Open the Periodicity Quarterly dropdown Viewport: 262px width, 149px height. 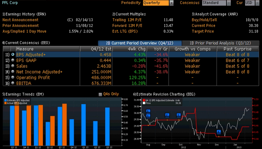(172, 3)
